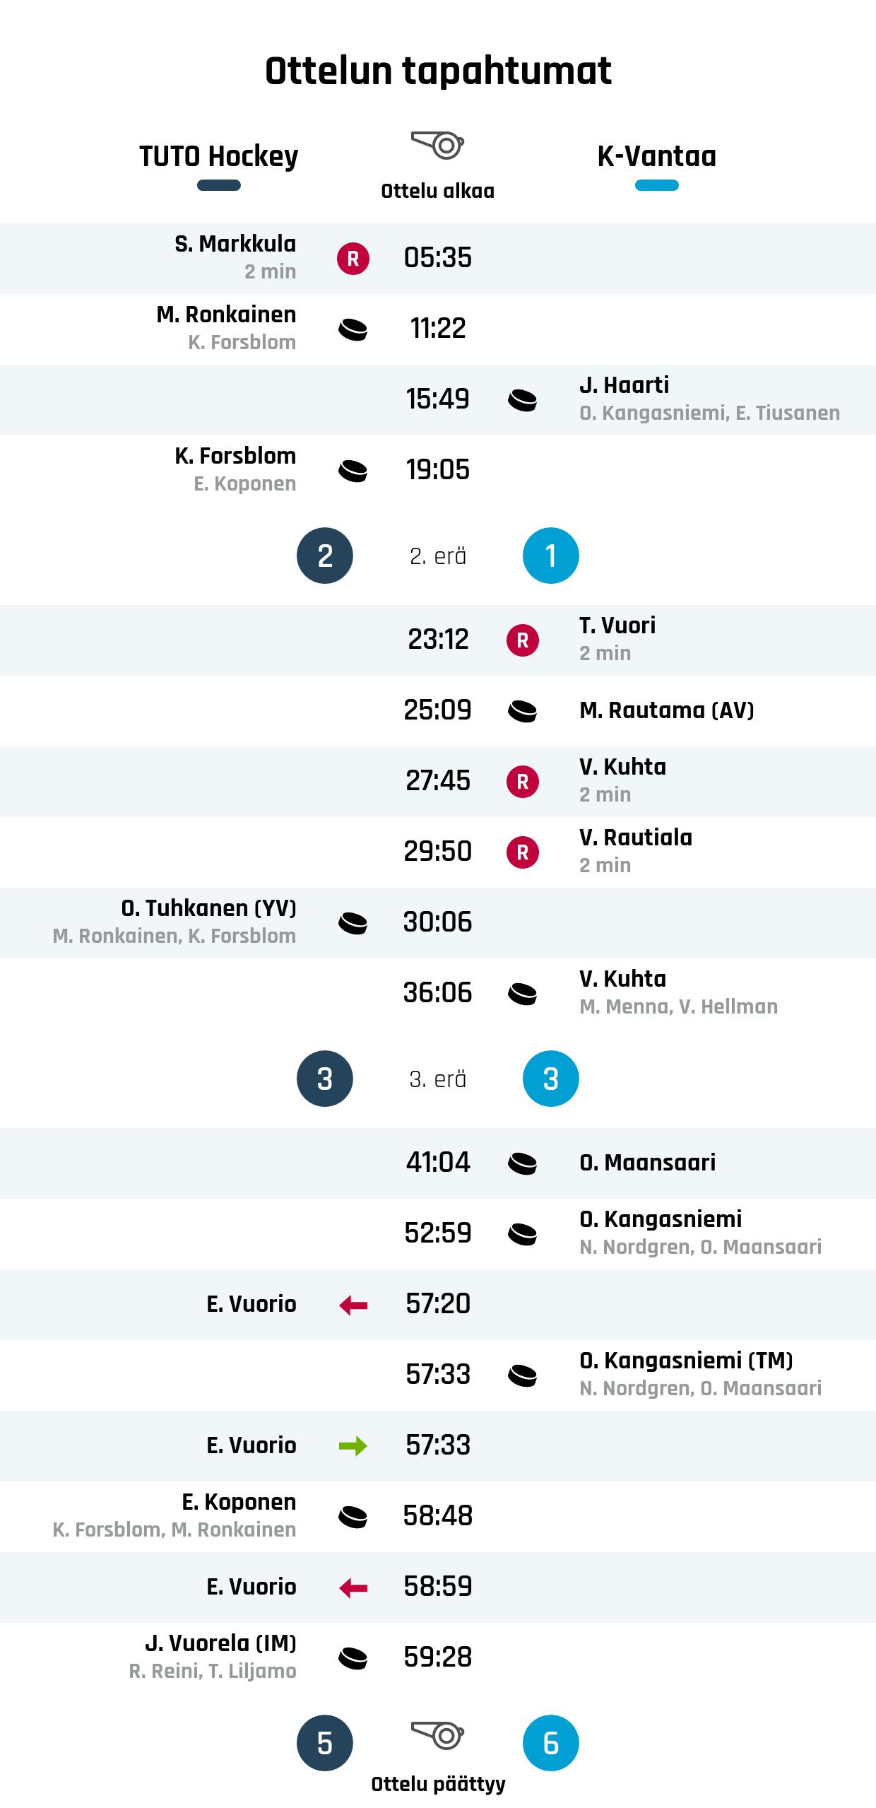Click TUTO final score circle showing 5
The width and height of the screenshot is (876, 1808).
click(325, 1743)
